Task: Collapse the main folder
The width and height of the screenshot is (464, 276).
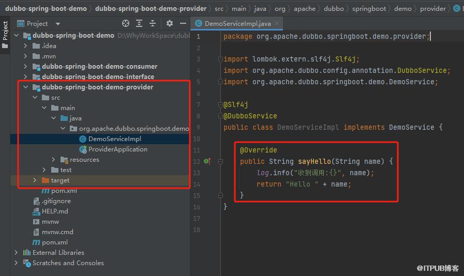Action: [x=44, y=108]
